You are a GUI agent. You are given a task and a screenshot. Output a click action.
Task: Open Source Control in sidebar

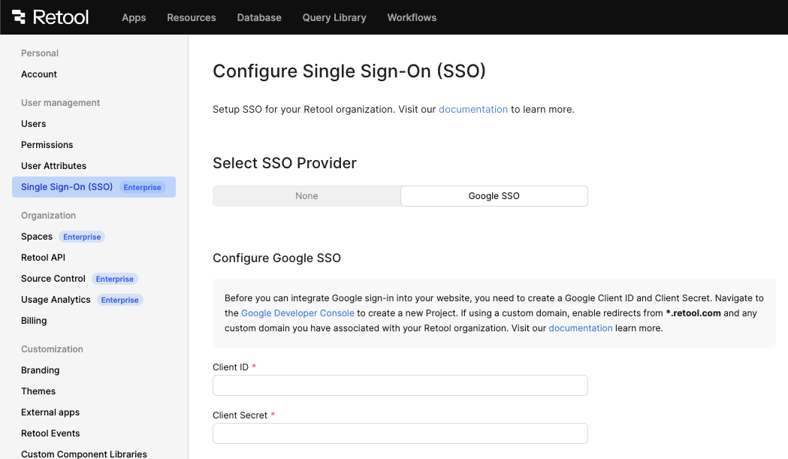click(53, 279)
